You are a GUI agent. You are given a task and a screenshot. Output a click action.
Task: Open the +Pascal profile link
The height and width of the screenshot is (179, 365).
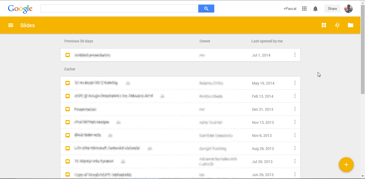290,9
